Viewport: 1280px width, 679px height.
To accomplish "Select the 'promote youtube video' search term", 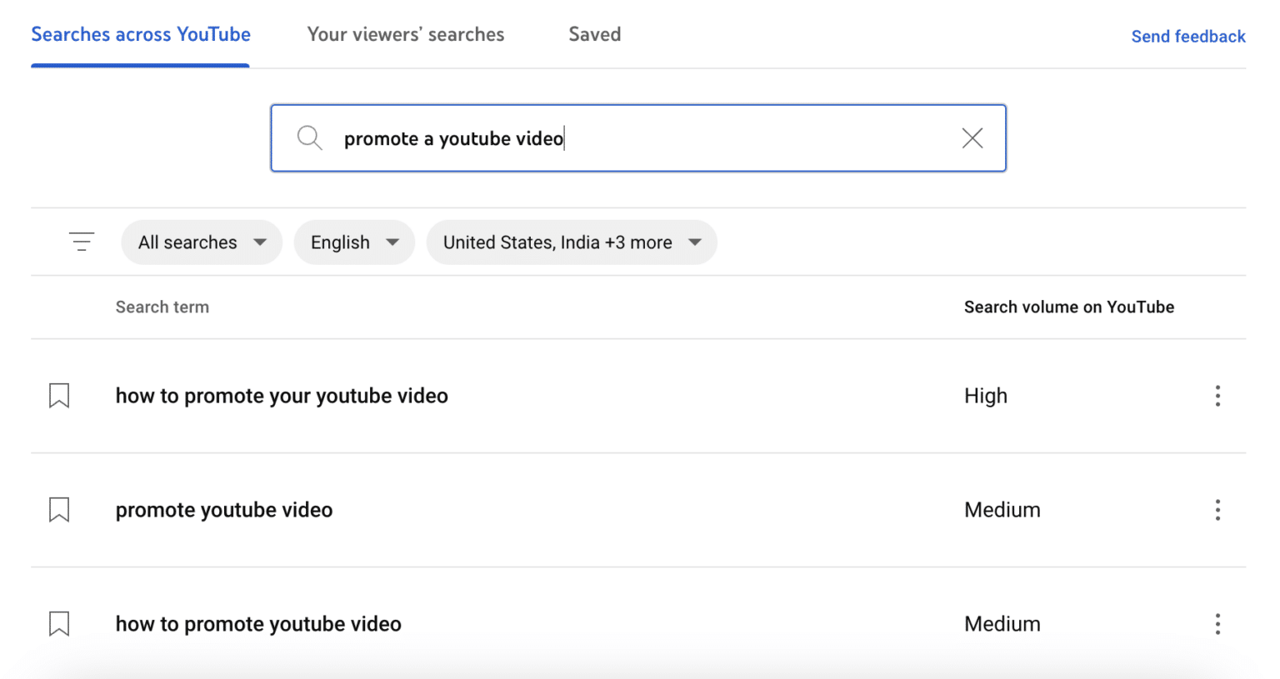I will (x=224, y=510).
